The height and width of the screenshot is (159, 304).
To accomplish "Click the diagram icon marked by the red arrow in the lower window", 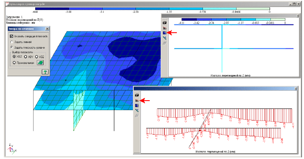I will pos(137,101).
